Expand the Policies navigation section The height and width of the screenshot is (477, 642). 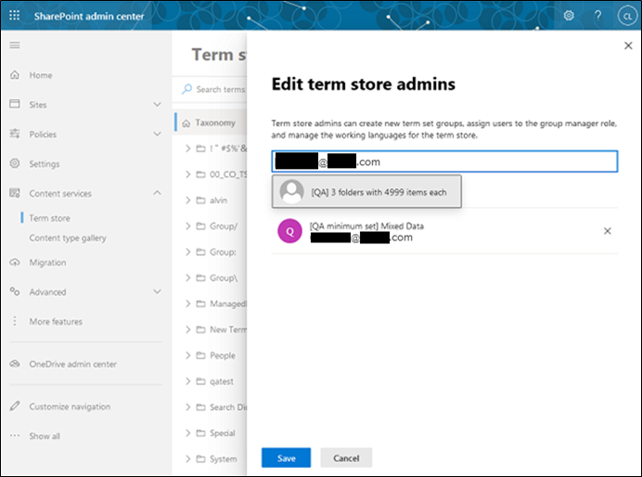click(157, 135)
